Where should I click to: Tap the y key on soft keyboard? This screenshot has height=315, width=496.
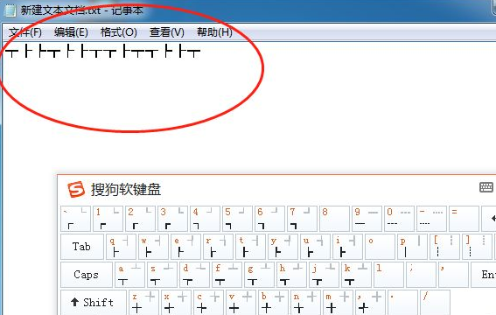[x=283, y=247]
